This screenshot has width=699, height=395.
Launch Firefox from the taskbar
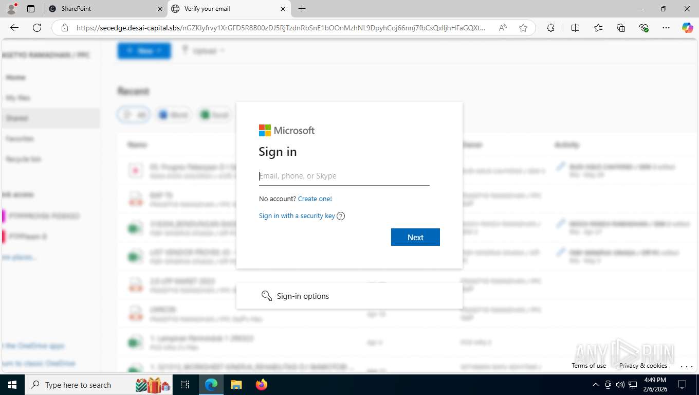pos(262,385)
